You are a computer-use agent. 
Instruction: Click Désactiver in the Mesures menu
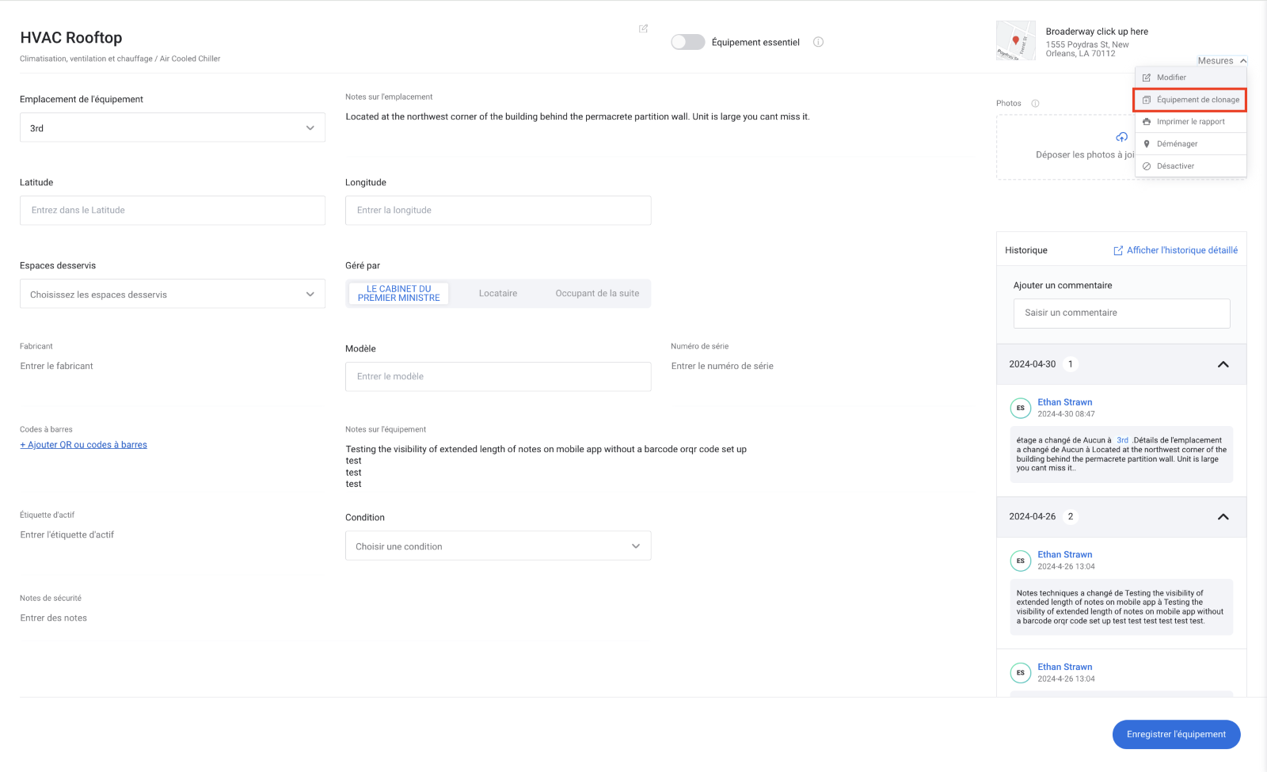click(x=1175, y=166)
